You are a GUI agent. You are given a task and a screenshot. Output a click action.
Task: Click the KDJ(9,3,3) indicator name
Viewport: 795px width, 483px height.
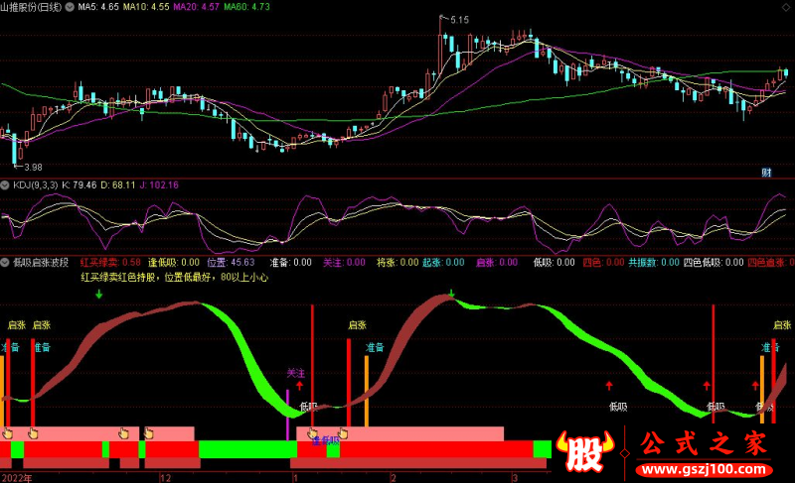tap(36, 185)
